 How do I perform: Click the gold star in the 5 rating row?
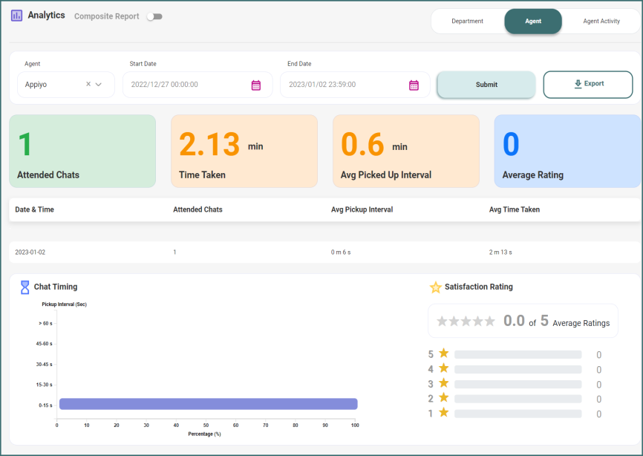coord(444,354)
